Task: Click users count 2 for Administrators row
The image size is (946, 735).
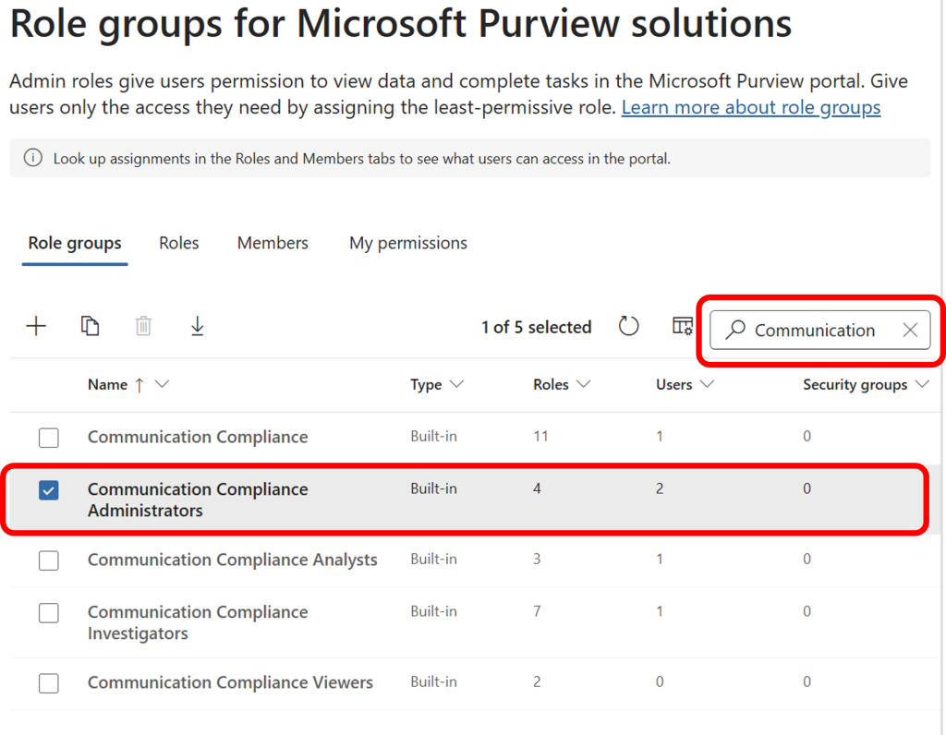Action: pyautogui.click(x=660, y=488)
